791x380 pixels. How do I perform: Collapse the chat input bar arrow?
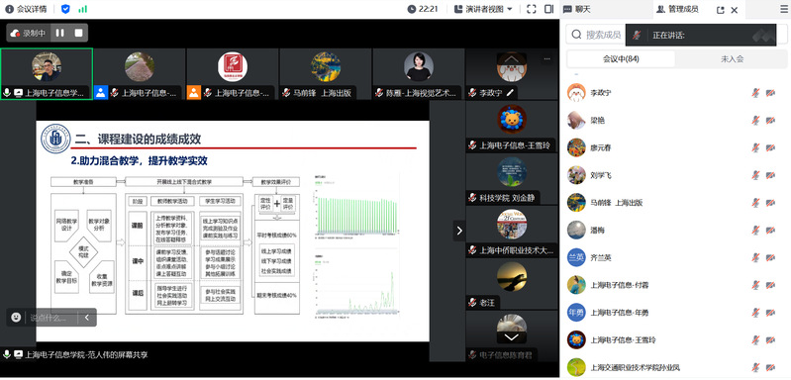click(87, 318)
